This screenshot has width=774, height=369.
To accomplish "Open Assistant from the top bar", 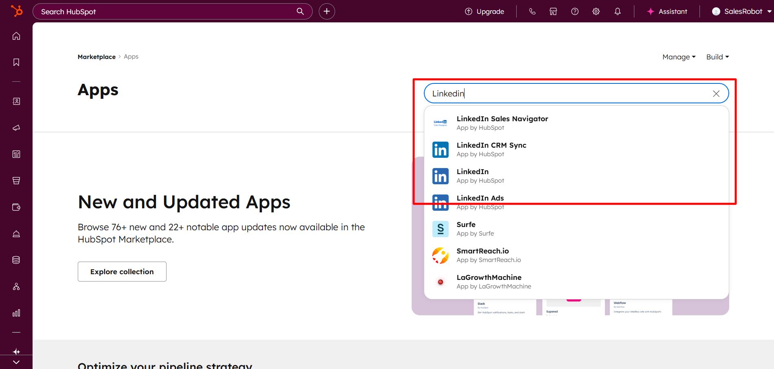I will [667, 11].
